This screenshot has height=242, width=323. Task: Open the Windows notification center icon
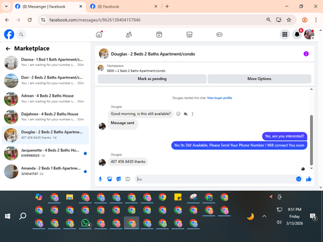click(x=313, y=217)
